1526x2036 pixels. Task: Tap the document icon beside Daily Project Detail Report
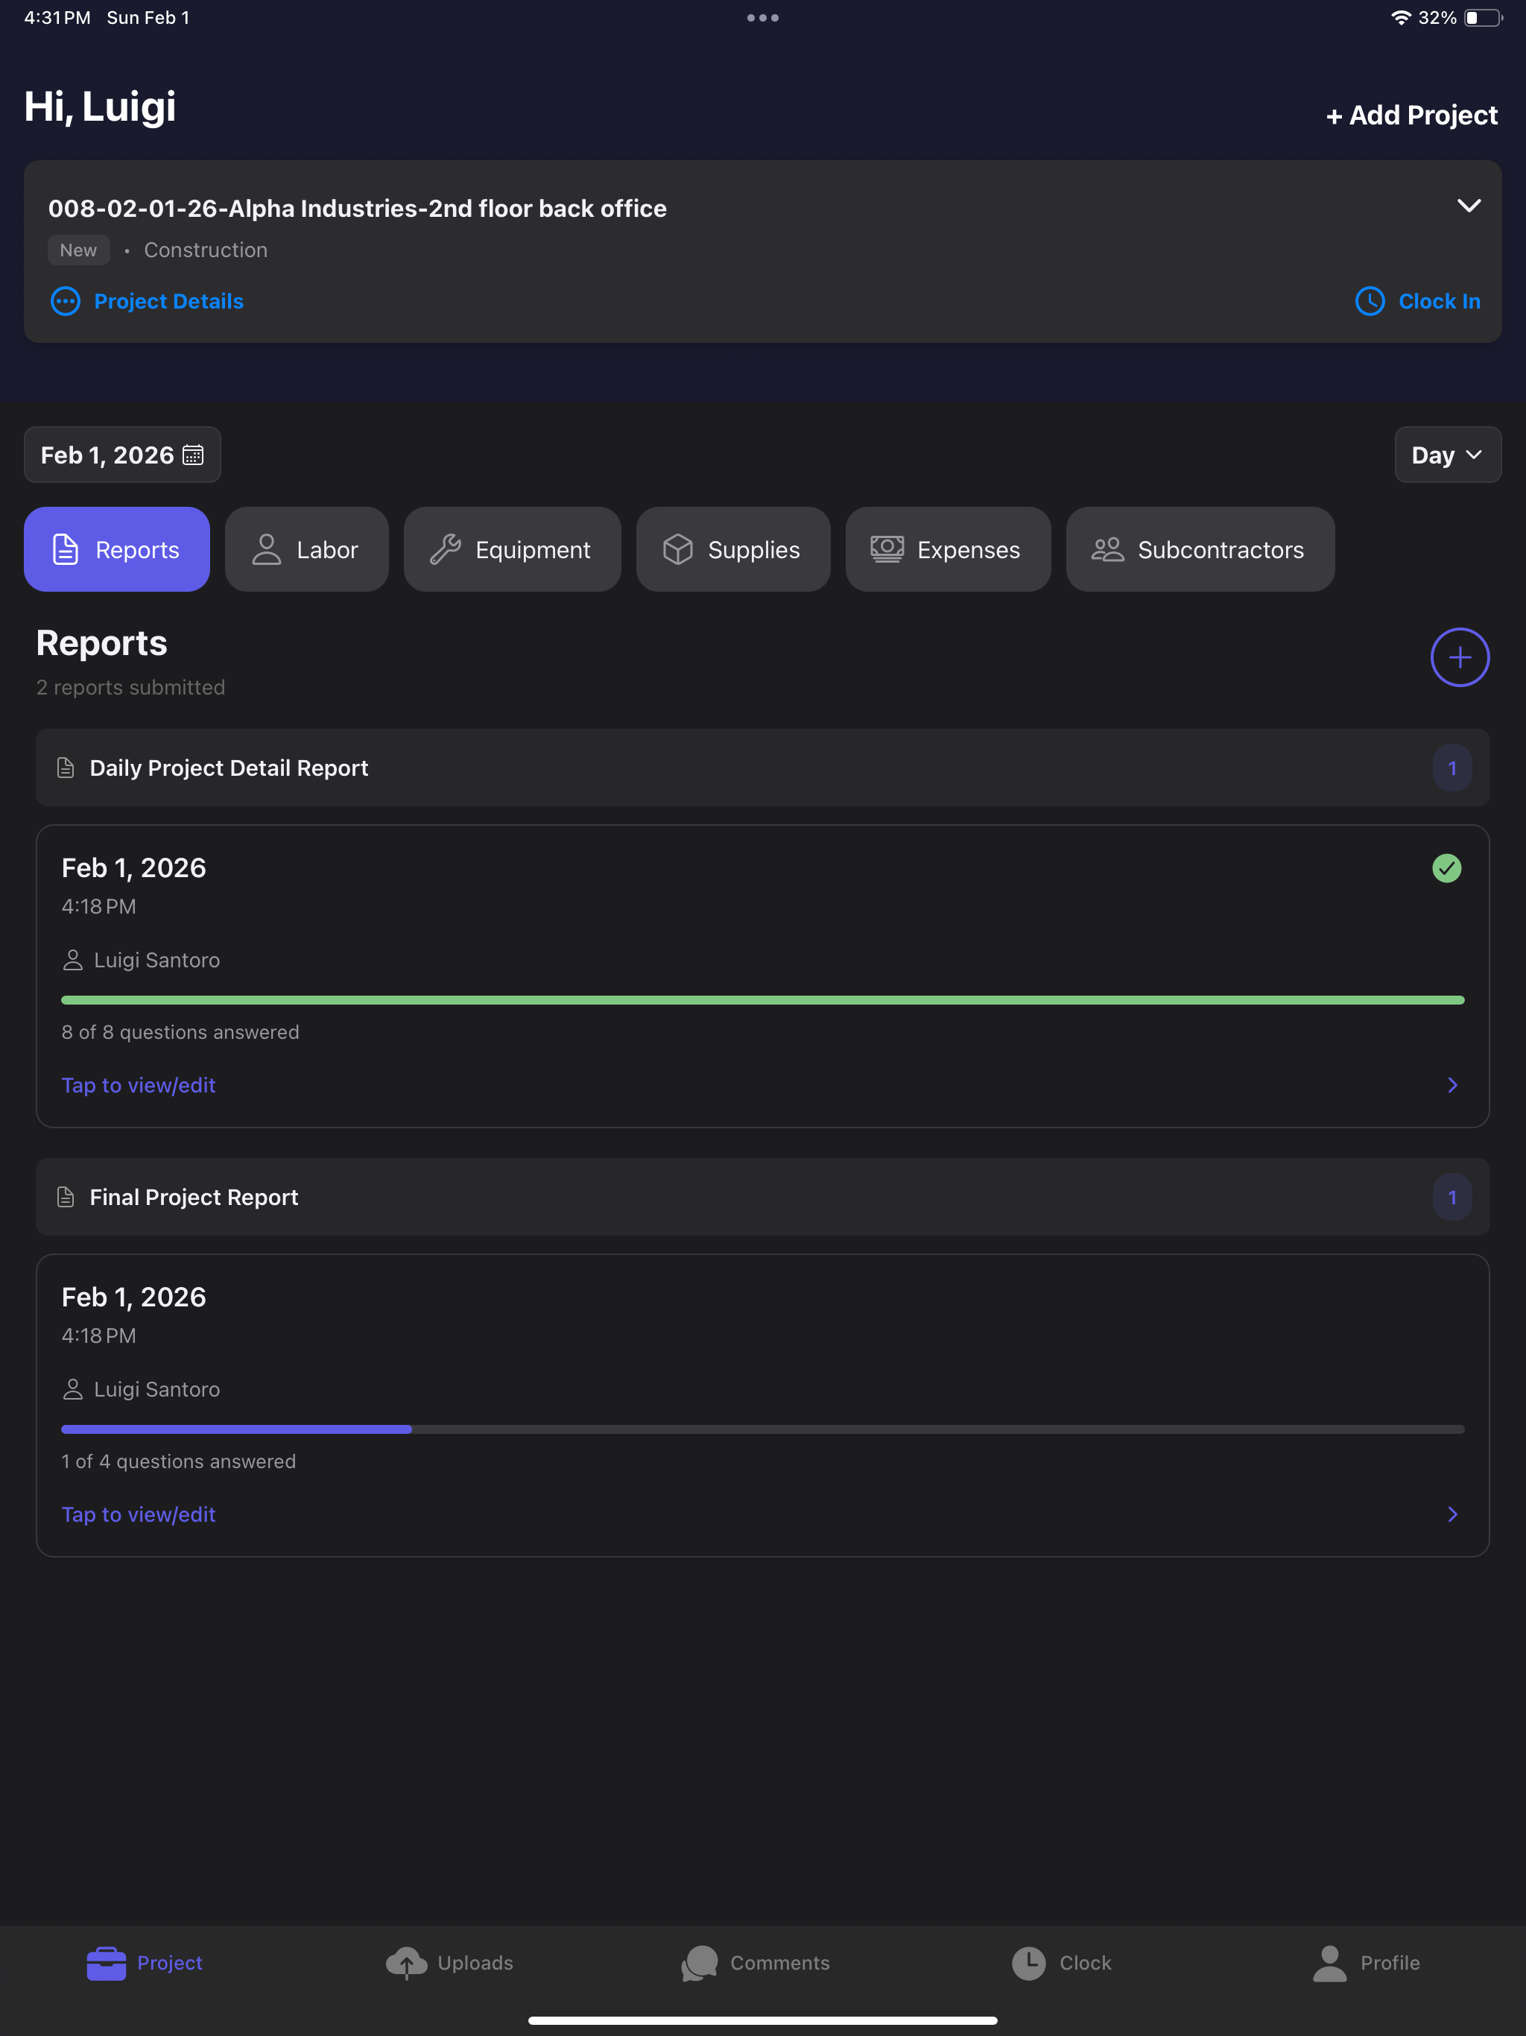coord(66,768)
